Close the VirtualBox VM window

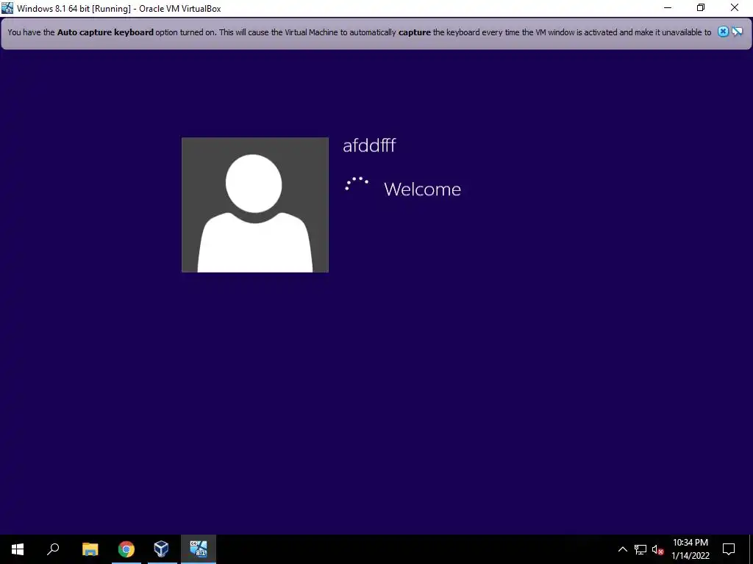[735, 7]
